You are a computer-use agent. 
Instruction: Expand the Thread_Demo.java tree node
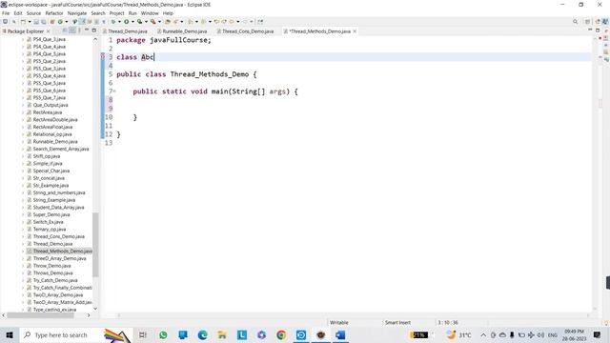23,244
